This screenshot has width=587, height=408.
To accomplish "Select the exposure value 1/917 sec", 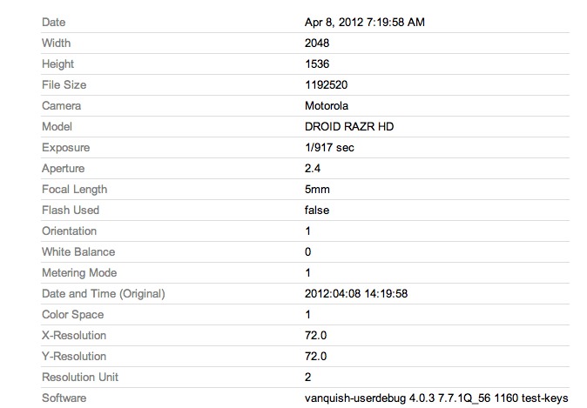I will pos(329,147).
